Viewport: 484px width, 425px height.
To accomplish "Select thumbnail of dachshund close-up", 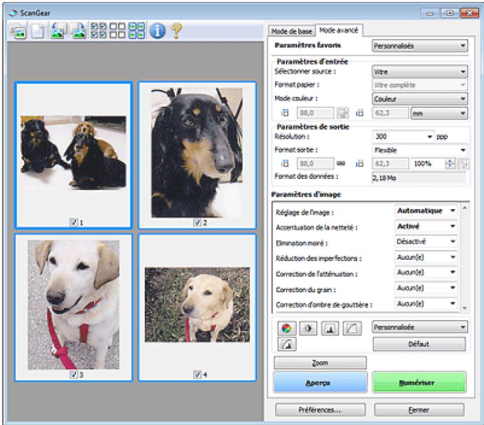I will pyautogui.click(x=197, y=155).
